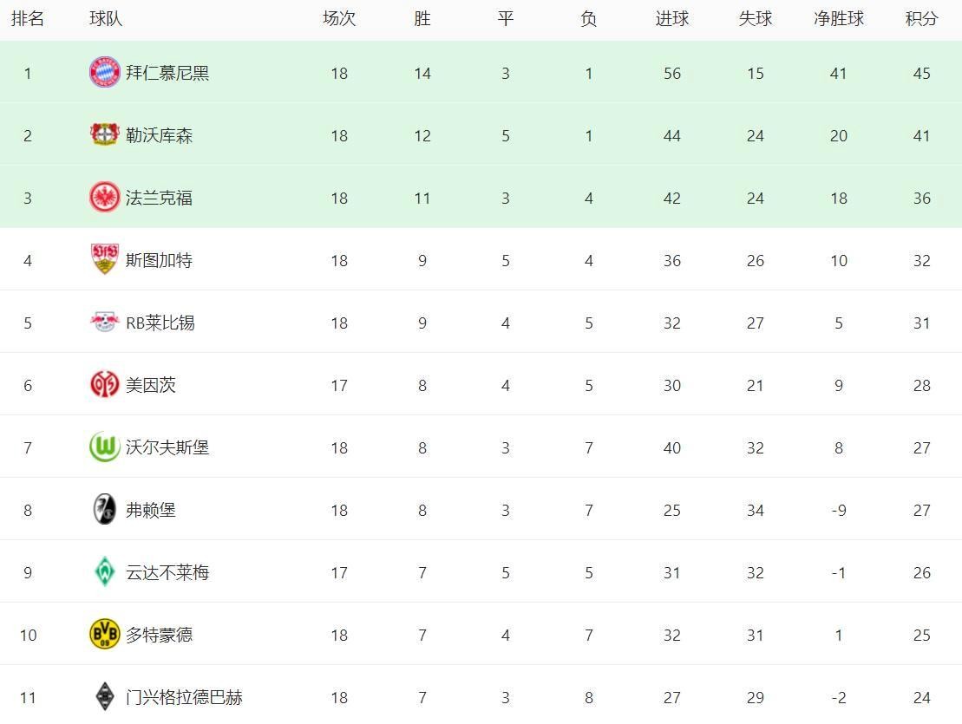Click the VfB Stuttgart shield logo
The width and height of the screenshot is (962, 724).
[104, 259]
